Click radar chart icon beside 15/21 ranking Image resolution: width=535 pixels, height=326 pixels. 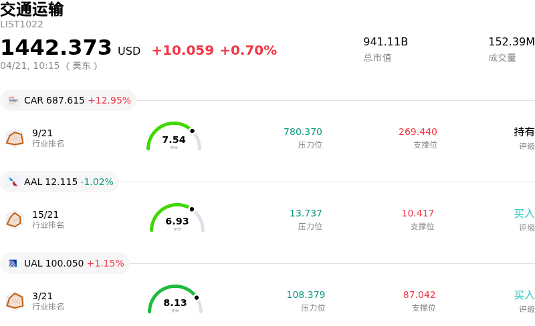pyautogui.click(x=15, y=219)
